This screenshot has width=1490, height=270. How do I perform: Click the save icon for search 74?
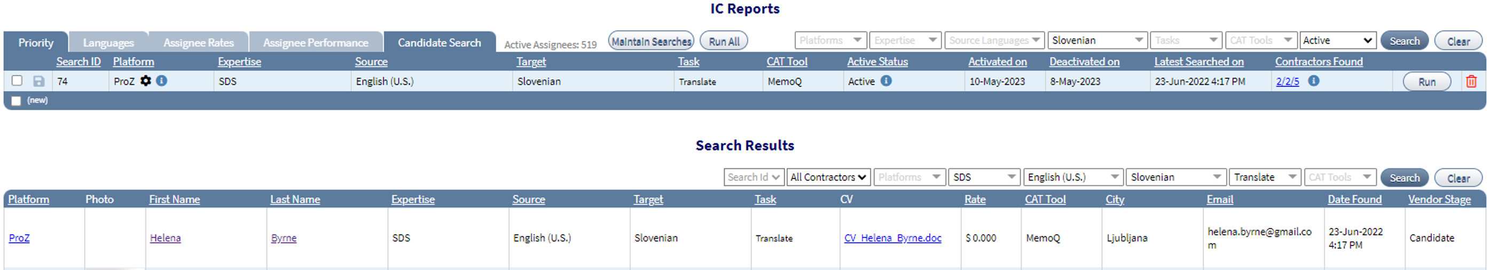pyautogui.click(x=39, y=81)
